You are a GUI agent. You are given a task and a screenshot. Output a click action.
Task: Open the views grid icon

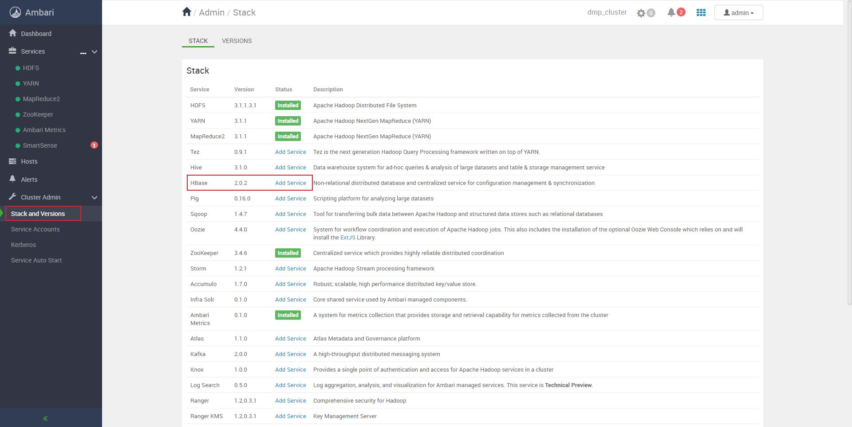pos(701,12)
